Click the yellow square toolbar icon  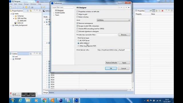(x=26, y=7)
